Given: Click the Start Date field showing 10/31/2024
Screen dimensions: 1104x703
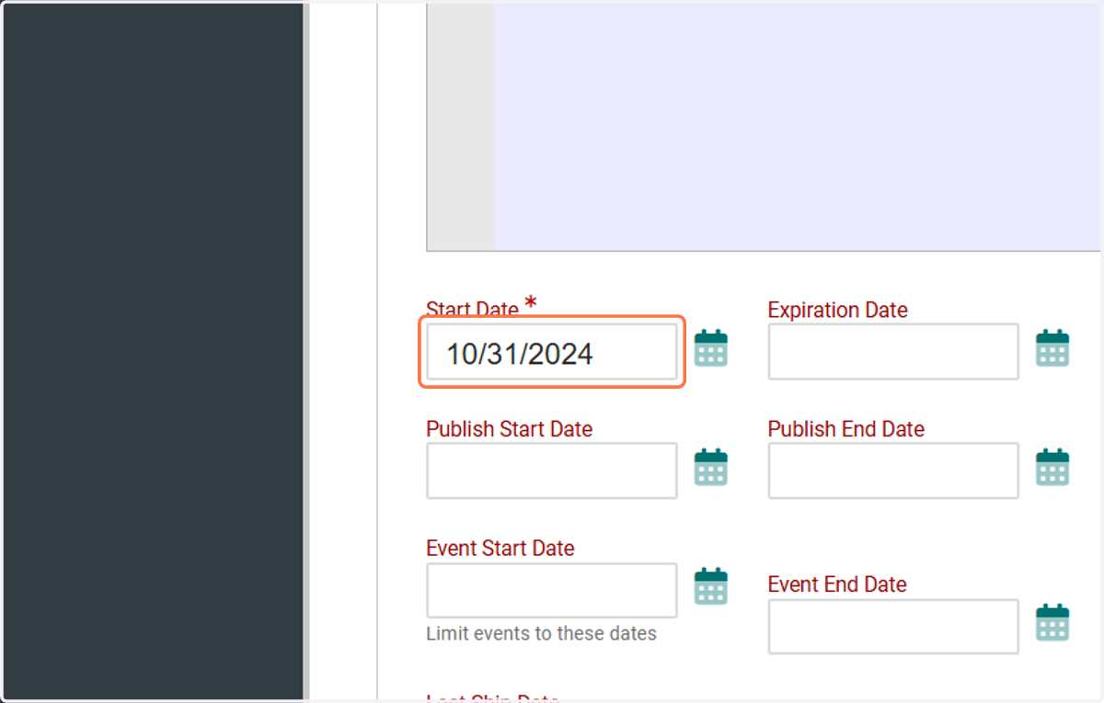Looking at the screenshot, I should click(552, 353).
